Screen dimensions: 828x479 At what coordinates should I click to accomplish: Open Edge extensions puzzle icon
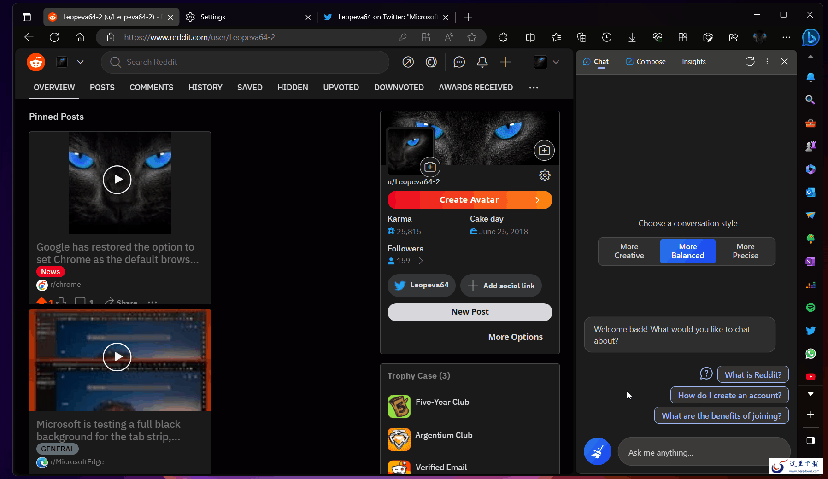(x=503, y=37)
